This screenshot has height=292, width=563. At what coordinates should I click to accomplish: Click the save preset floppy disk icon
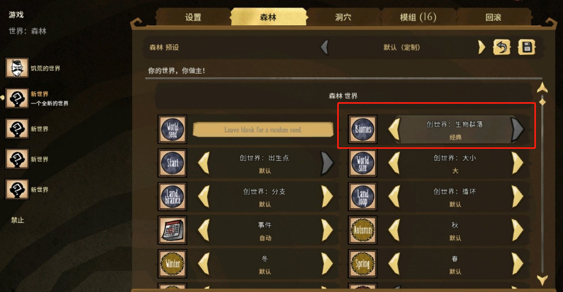point(527,47)
